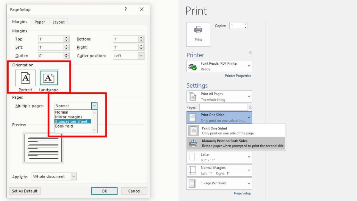Click the Bottom margin spinner
The image size is (357, 201).
point(141,39)
